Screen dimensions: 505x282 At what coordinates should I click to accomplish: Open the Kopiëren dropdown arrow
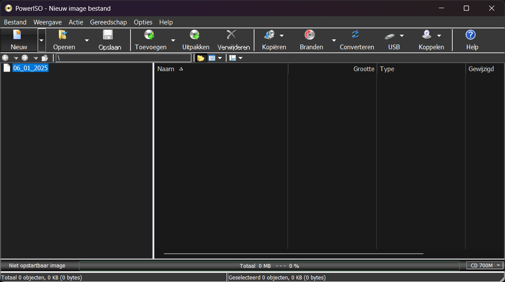281,36
